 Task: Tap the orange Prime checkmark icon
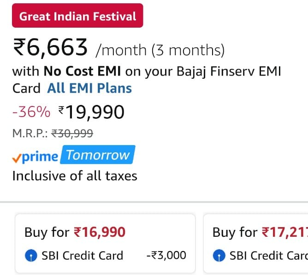click(x=17, y=158)
